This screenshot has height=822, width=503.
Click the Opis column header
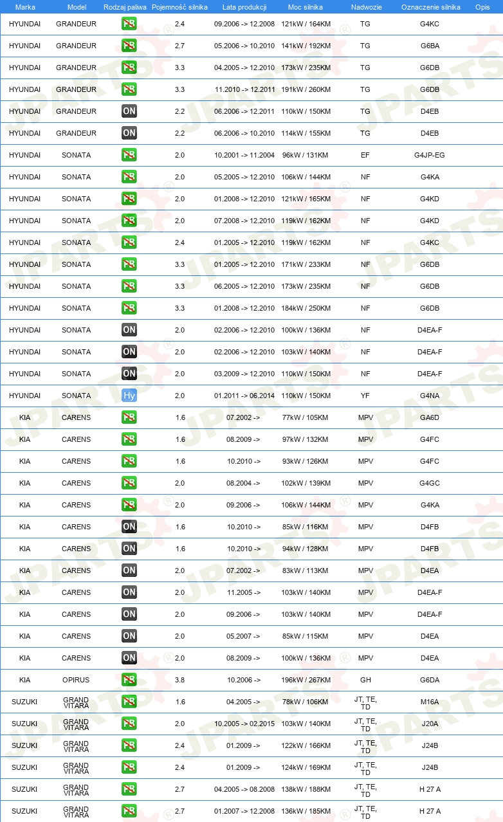click(x=482, y=7)
